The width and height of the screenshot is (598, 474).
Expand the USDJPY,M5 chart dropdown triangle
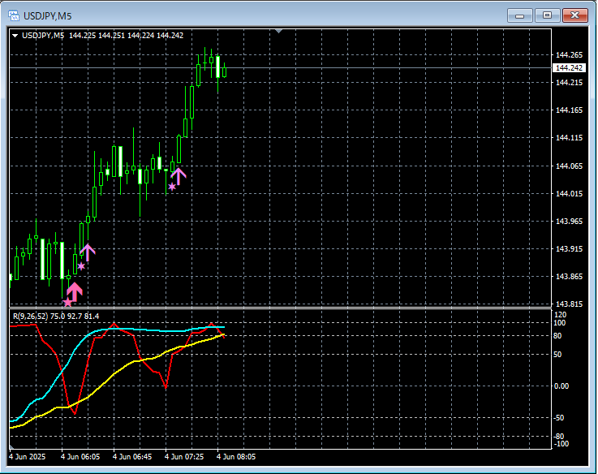(15, 36)
